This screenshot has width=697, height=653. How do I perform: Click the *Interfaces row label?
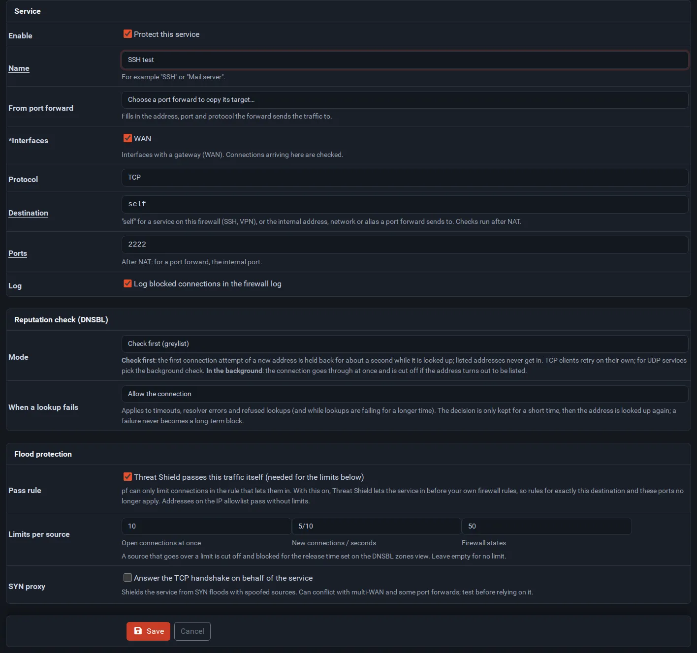(28, 141)
